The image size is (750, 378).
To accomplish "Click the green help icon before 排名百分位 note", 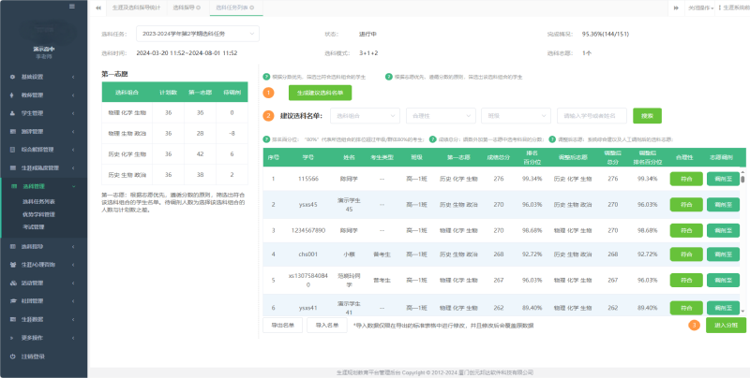I will 267,138.
